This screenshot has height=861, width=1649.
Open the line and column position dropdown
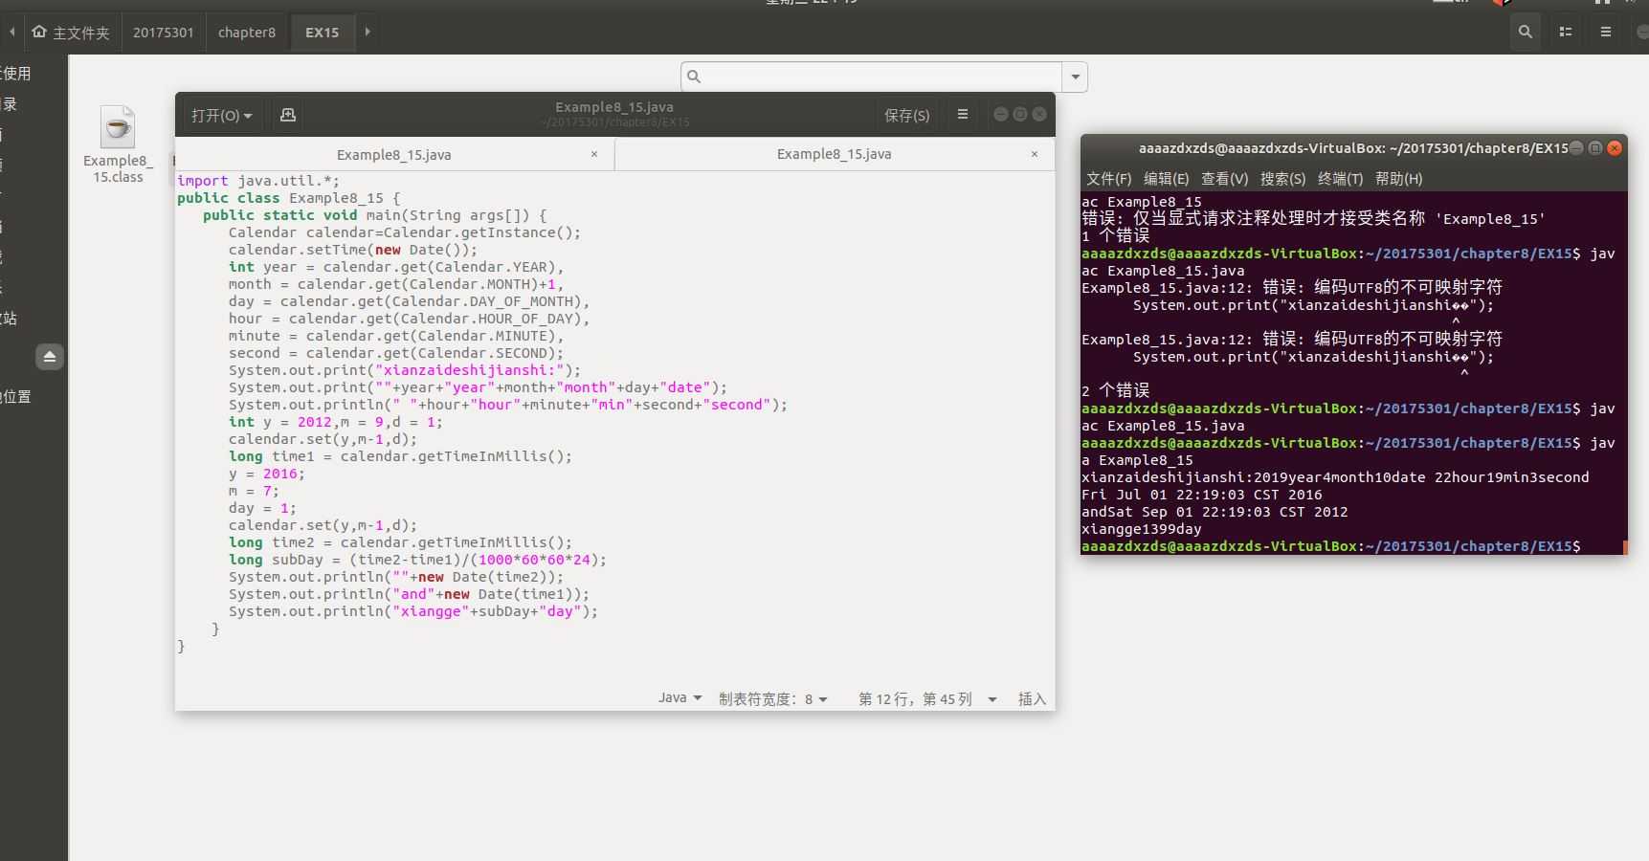[x=926, y=699]
